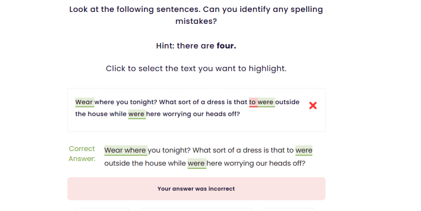Click "were" ending the Correct Answer's first line
The width and height of the screenshot is (421, 211).
[304, 150]
